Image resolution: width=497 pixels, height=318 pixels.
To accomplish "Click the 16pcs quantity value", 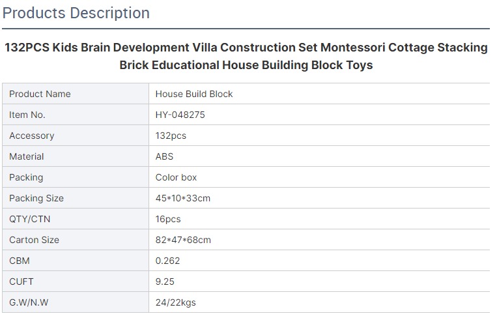I will pos(168,219).
